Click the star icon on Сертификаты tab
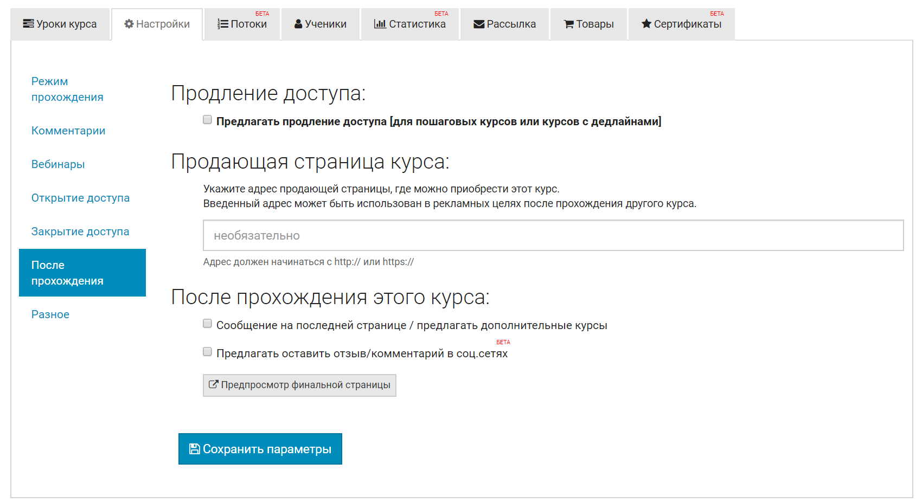Screen dimensions: 922x502 click(x=646, y=24)
